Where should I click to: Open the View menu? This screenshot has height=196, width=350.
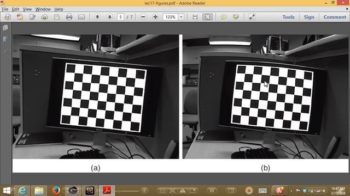[27, 9]
